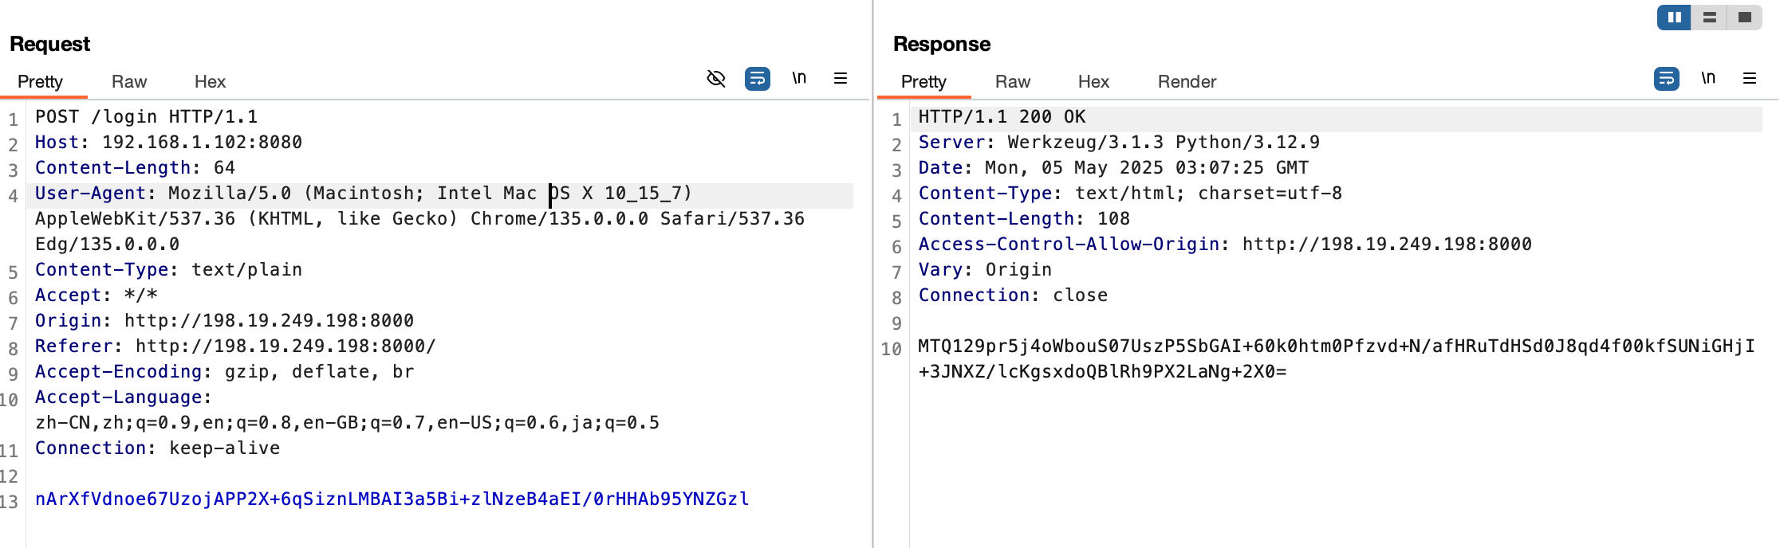Click the "Connection: keep-alive" request header
This screenshot has height=548, width=1780.
click(x=158, y=448)
